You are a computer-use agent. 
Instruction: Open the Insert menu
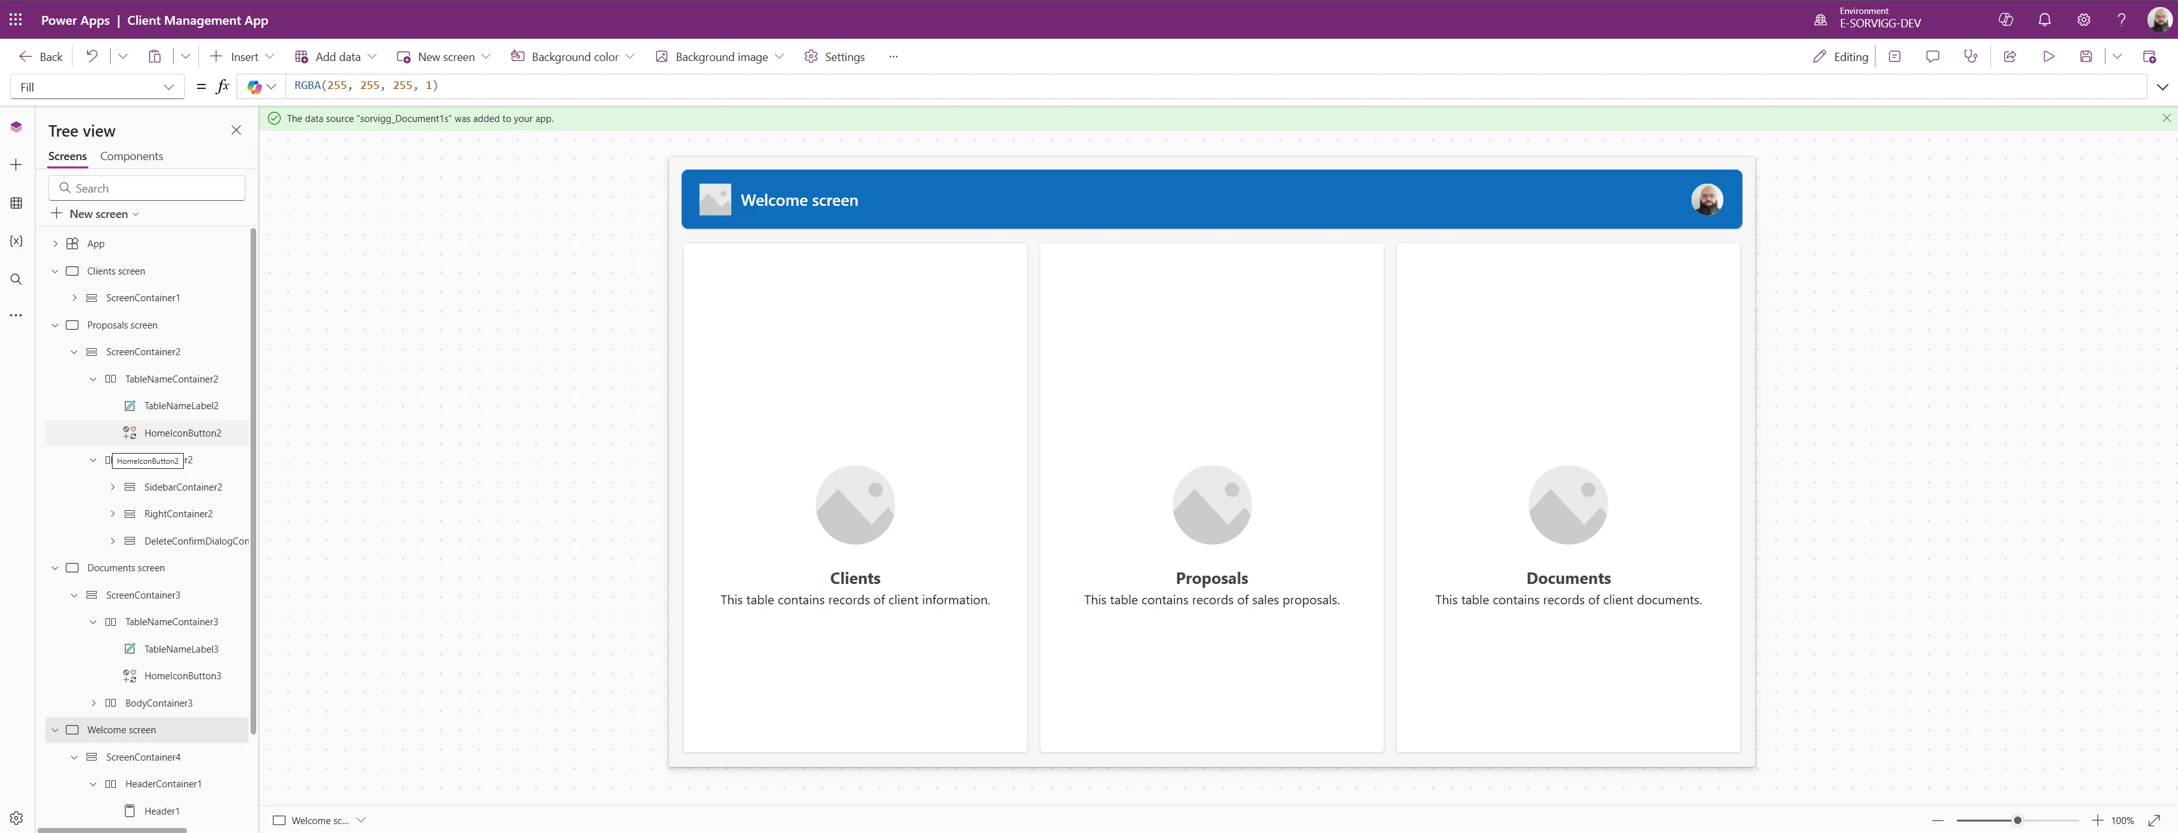243,57
